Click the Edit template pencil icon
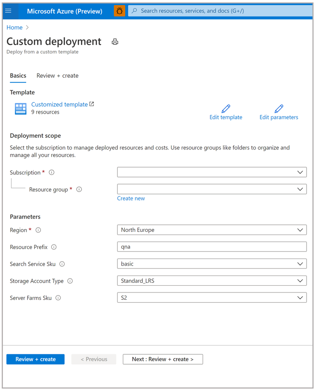This screenshot has height=392, width=316. [x=226, y=109]
